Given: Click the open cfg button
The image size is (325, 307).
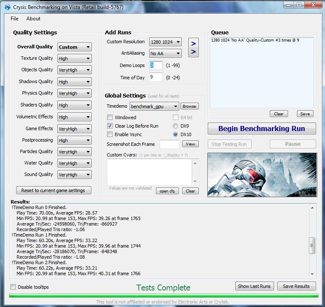Looking at the screenshot, I should (167, 191).
